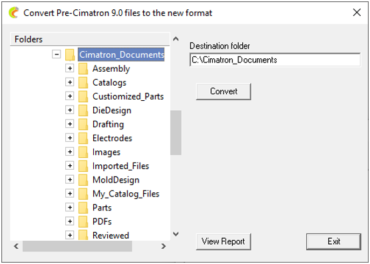
Task: Click the PDFs folder icon
Action: tap(83, 222)
